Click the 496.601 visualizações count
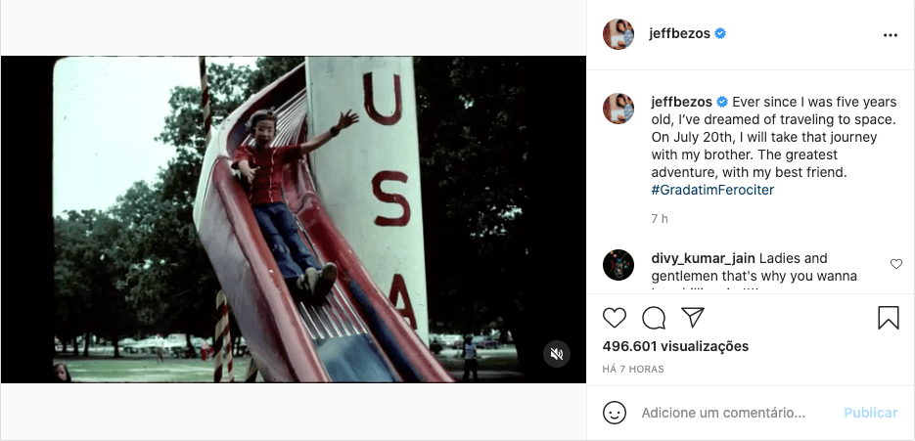This screenshot has height=441, width=915. (676, 346)
